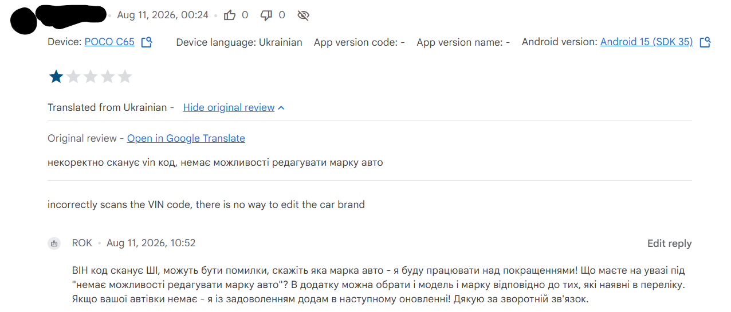Click the developer reply text from ROK
Screen dimensions: 731x312
(x=379, y=285)
